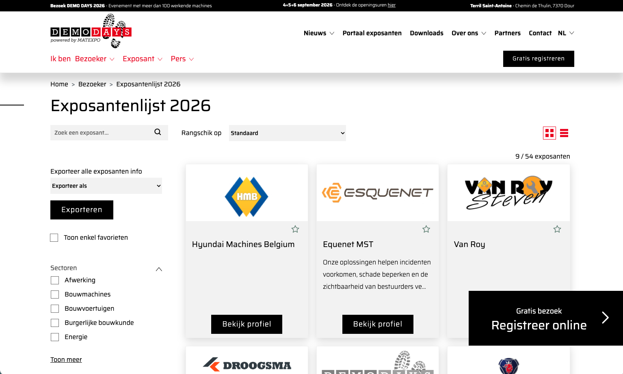Go to Home breadcrumb
623x374 pixels.
[59, 84]
